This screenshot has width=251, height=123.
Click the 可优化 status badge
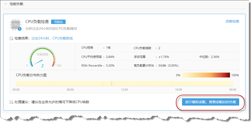(58, 22)
